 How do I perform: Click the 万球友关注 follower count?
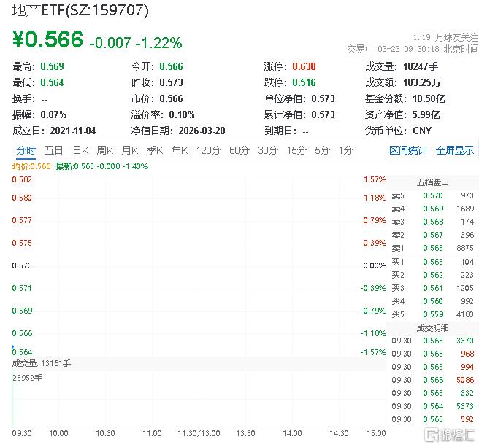click(x=445, y=37)
